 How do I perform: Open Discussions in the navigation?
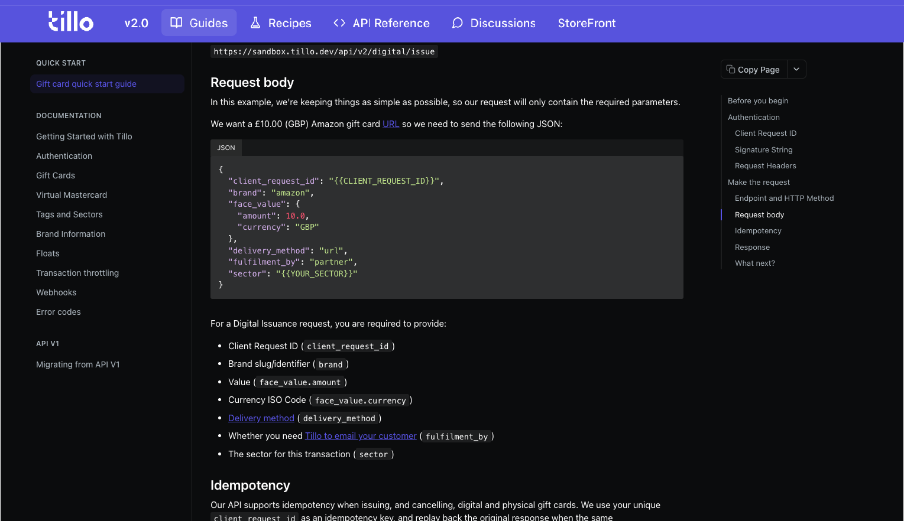click(494, 22)
